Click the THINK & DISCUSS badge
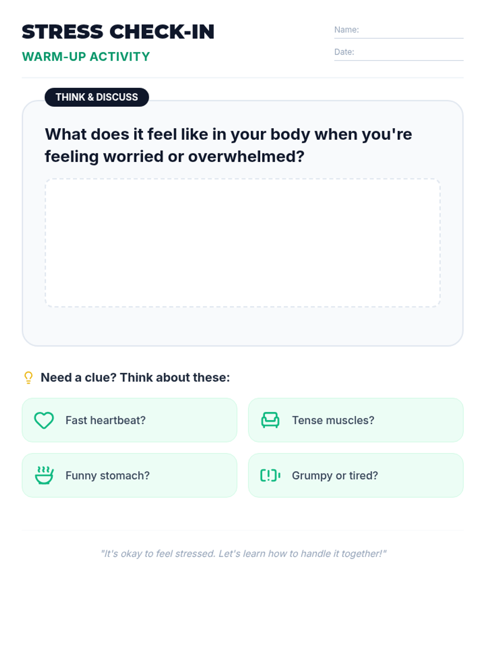This screenshot has height=647, width=485. [97, 97]
